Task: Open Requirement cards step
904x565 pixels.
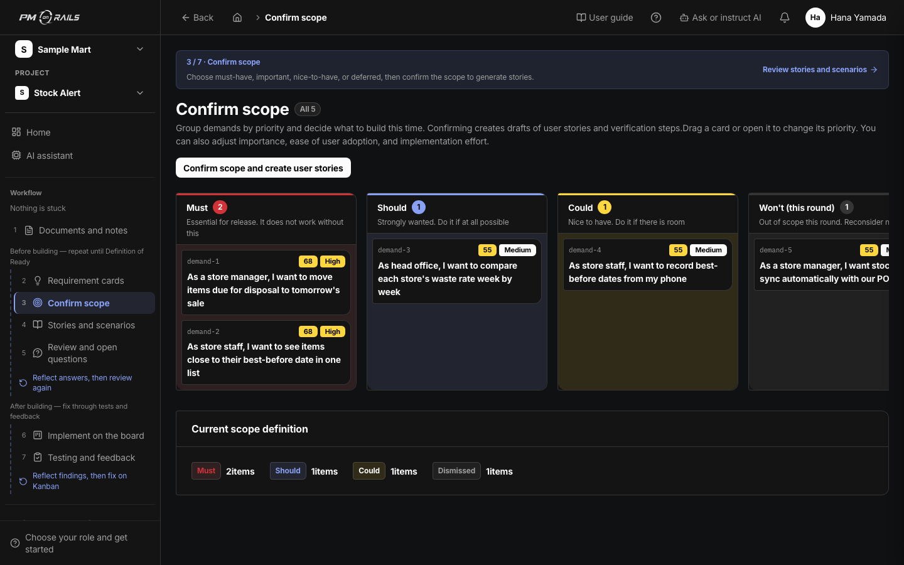Action: pos(85,281)
